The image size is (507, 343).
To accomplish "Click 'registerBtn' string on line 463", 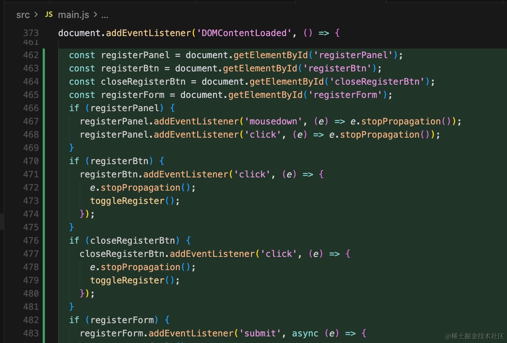I will [x=337, y=68].
